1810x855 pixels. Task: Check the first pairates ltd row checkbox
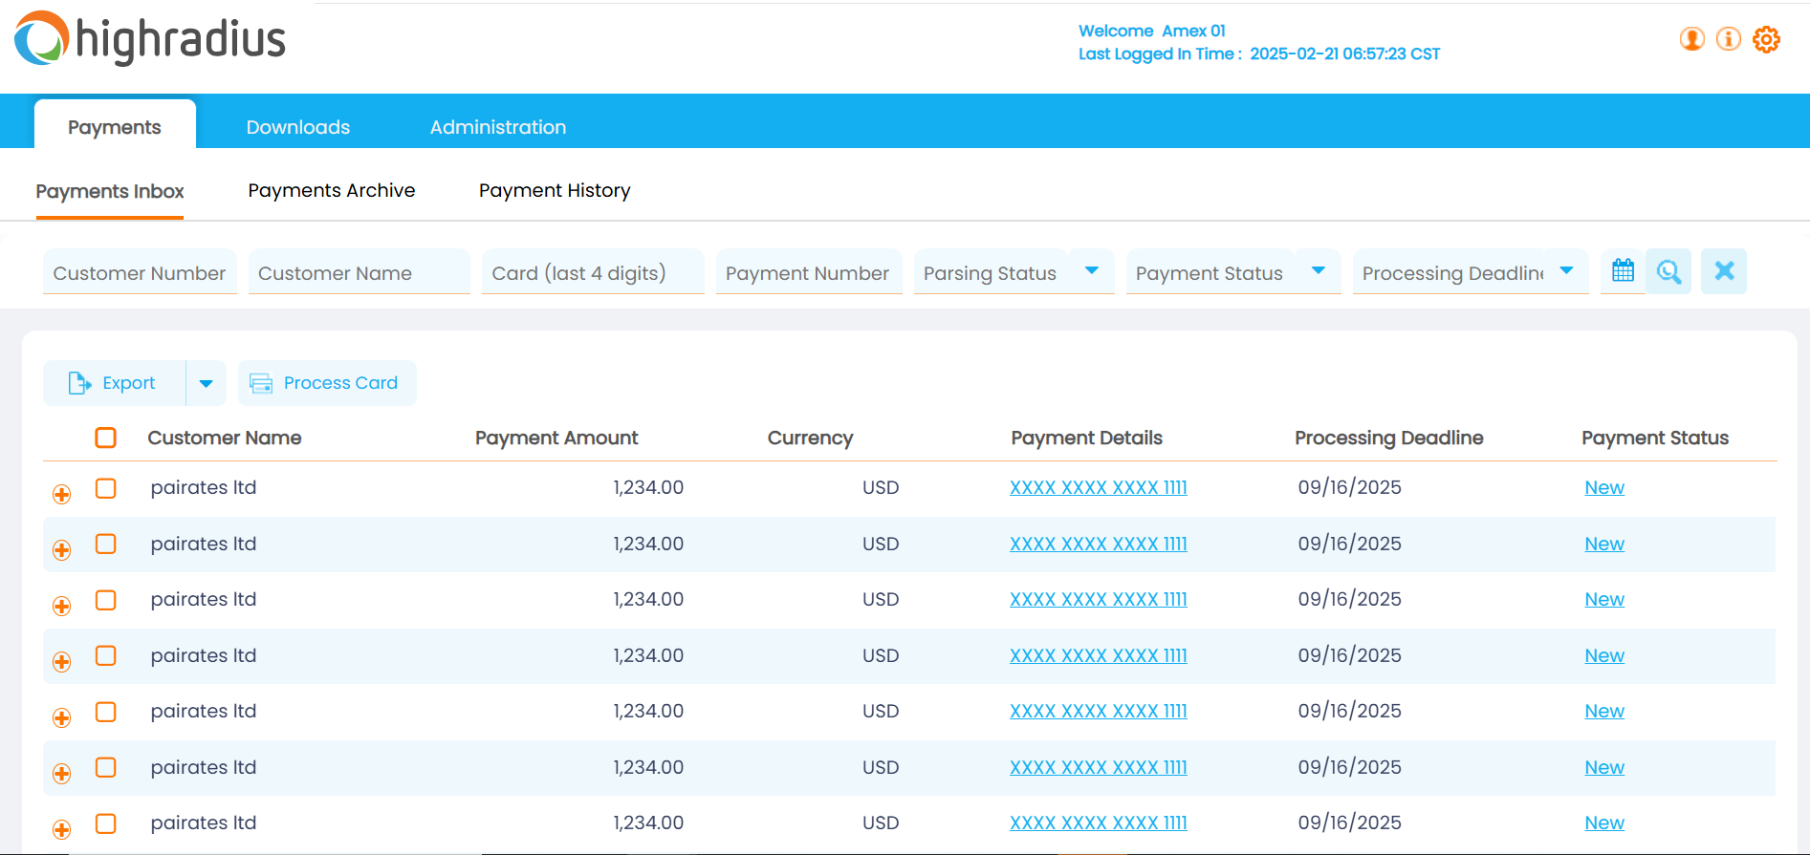106,488
